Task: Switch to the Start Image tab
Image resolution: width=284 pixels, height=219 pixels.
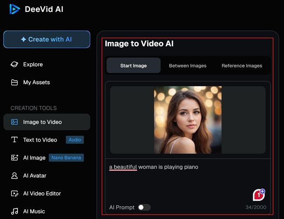Action: (133, 65)
